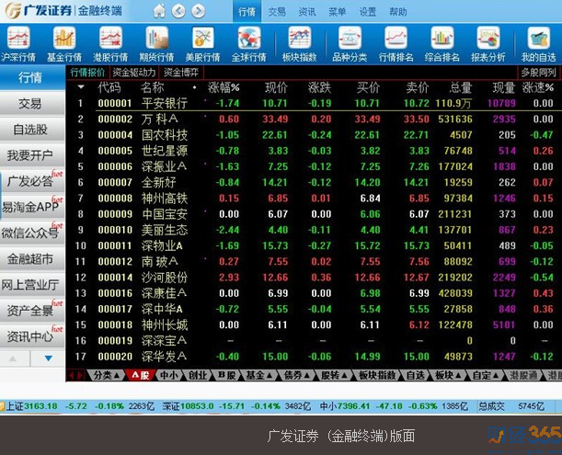Select the 创业 bottom tab
The height and width of the screenshot is (455, 562).
198,375
